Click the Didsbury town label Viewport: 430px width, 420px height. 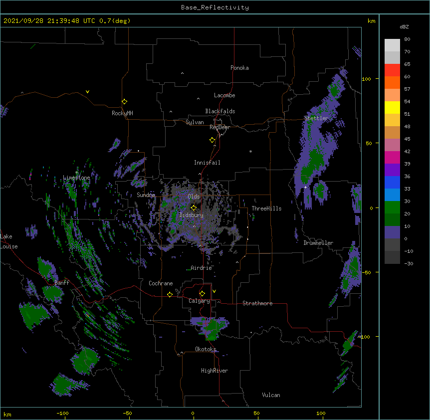pyautogui.click(x=192, y=215)
